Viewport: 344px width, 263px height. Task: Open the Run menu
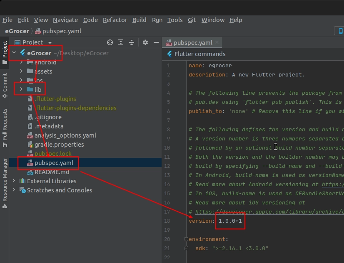(157, 20)
